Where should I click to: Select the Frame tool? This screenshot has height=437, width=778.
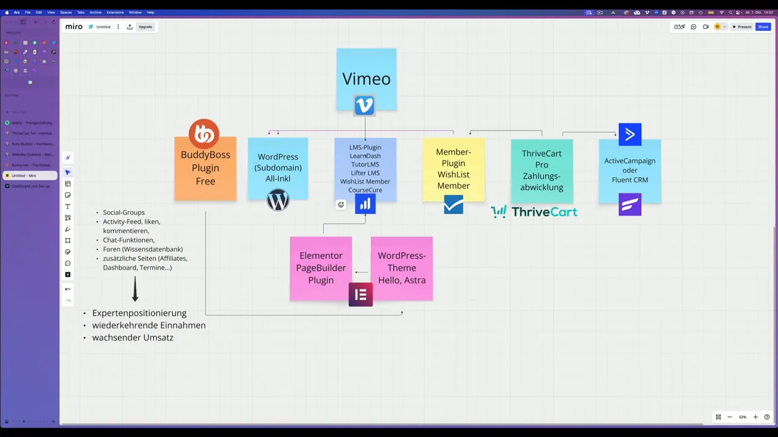click(x=67, y=240)
